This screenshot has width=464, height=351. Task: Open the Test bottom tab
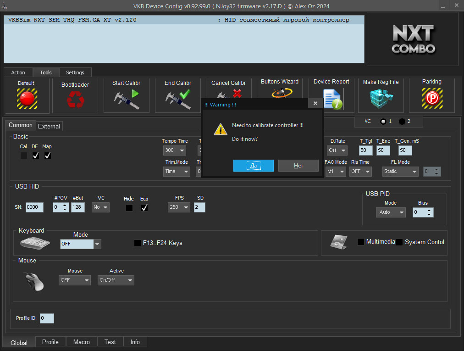point(110,342)
